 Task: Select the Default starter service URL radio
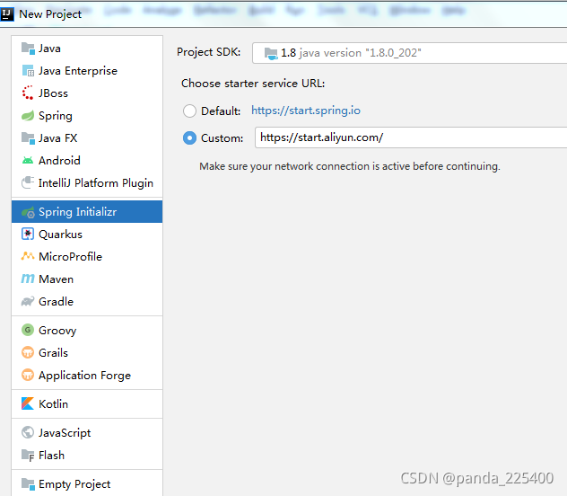(189, 111)
